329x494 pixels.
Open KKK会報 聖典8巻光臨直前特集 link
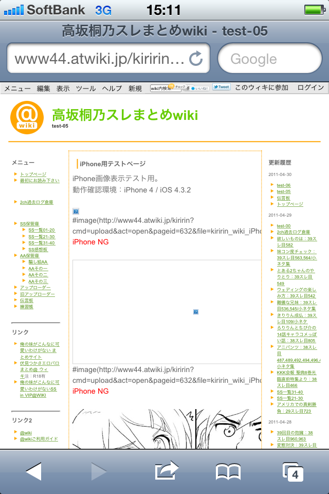click(297, 379)
